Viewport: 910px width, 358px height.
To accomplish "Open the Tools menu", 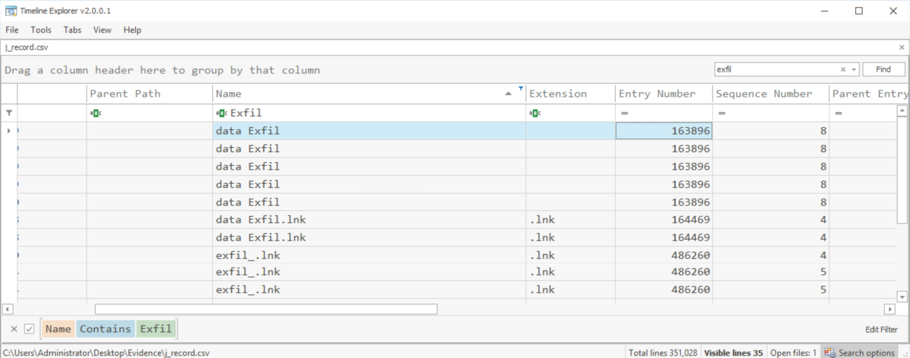I will [x=41, y=30].
